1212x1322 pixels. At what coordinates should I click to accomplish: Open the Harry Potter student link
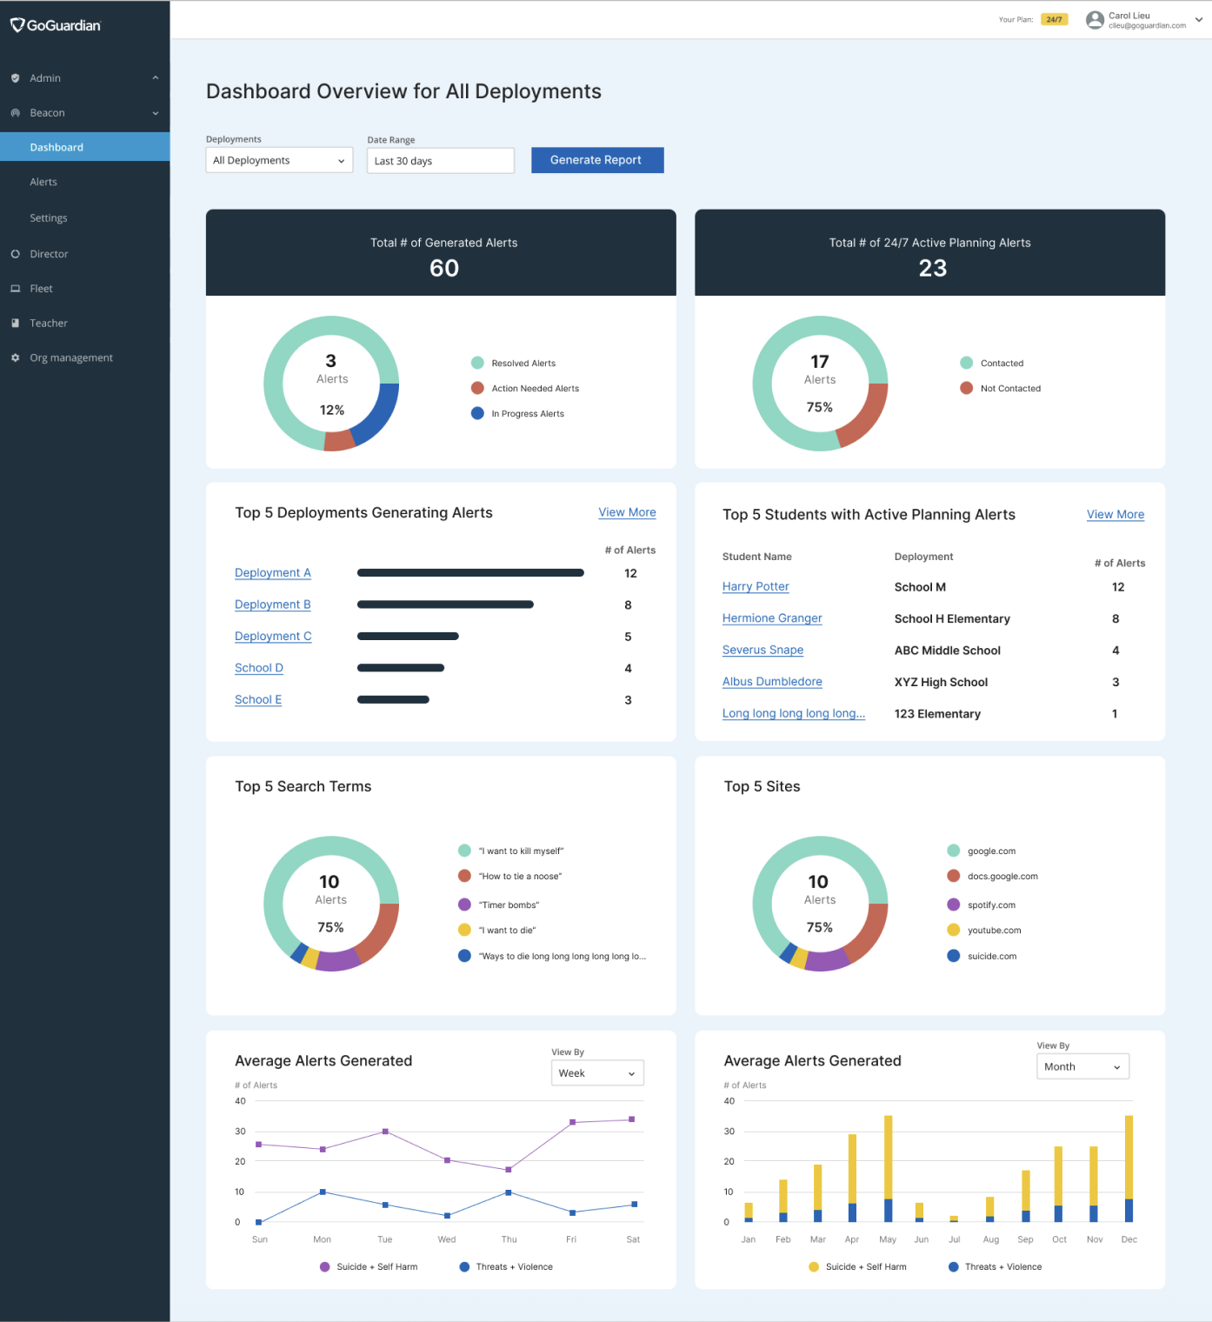pos(756,587)
